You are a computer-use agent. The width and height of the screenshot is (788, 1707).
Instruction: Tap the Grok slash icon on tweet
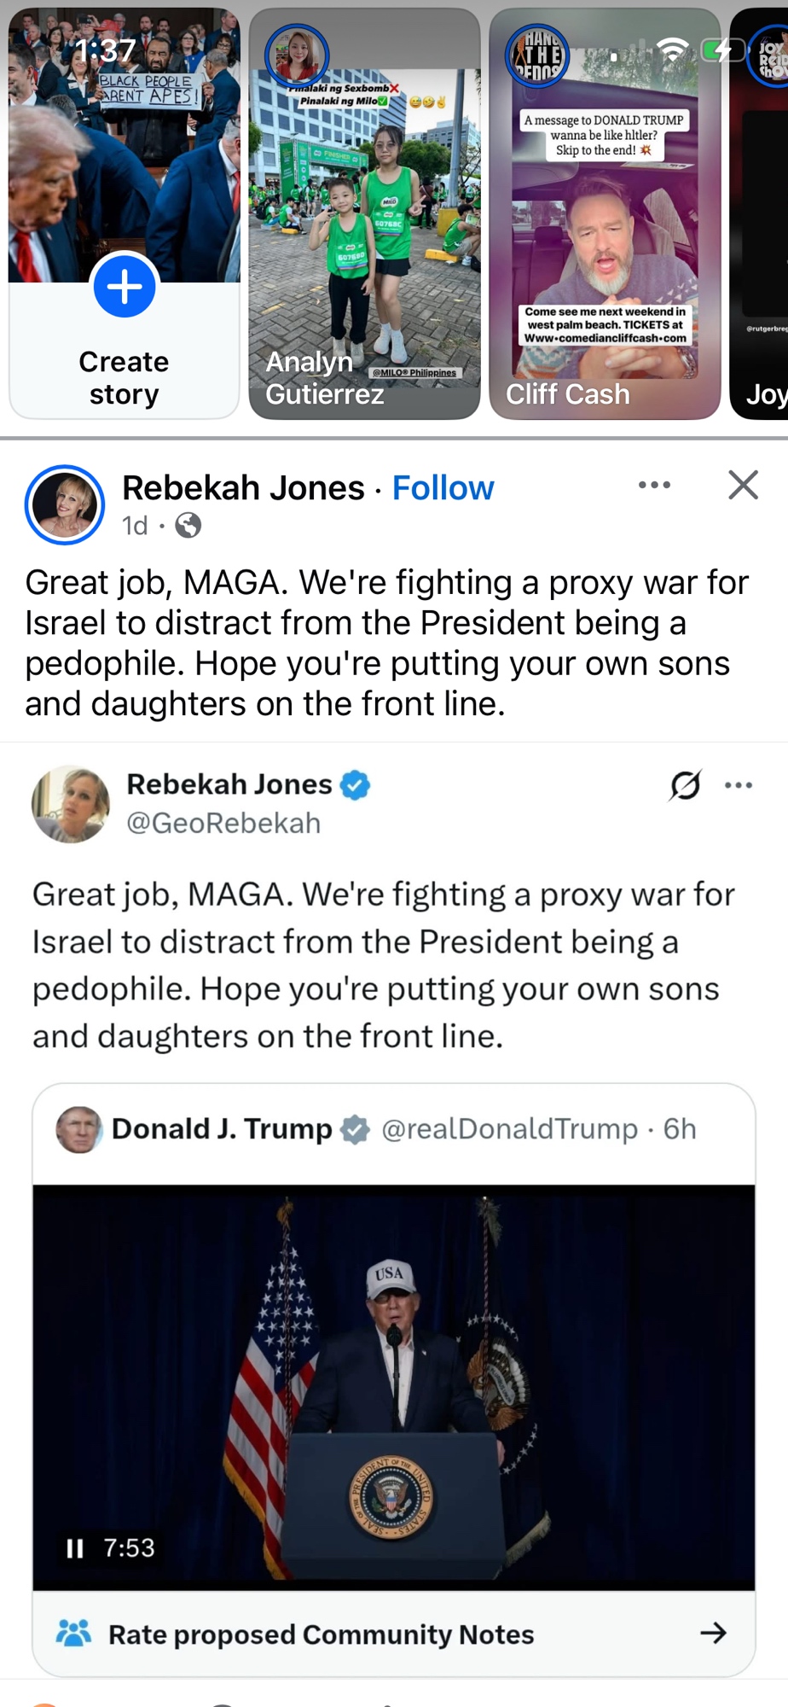[x=685, y=785]
